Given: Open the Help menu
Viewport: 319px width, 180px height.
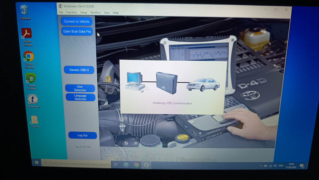Looking at the screenshot, I should pos(116,13).
